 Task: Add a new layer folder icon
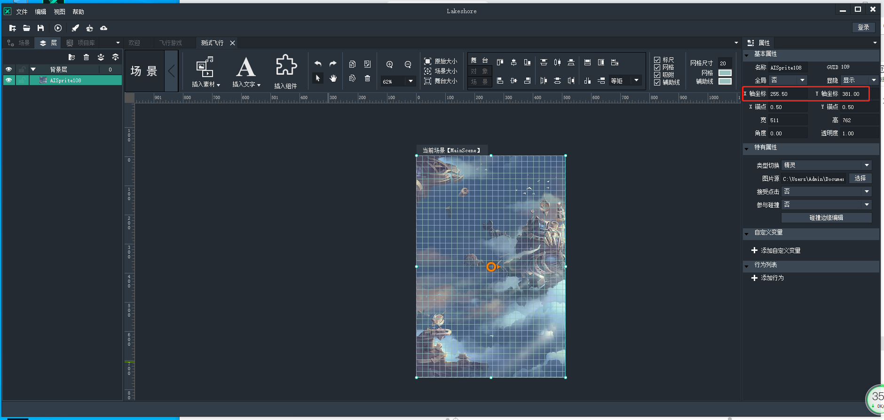pos(71,57)
